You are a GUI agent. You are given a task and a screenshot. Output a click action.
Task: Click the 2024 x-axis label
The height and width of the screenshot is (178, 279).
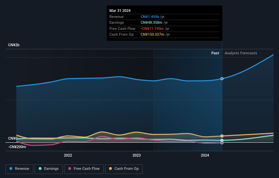(205, 155)
